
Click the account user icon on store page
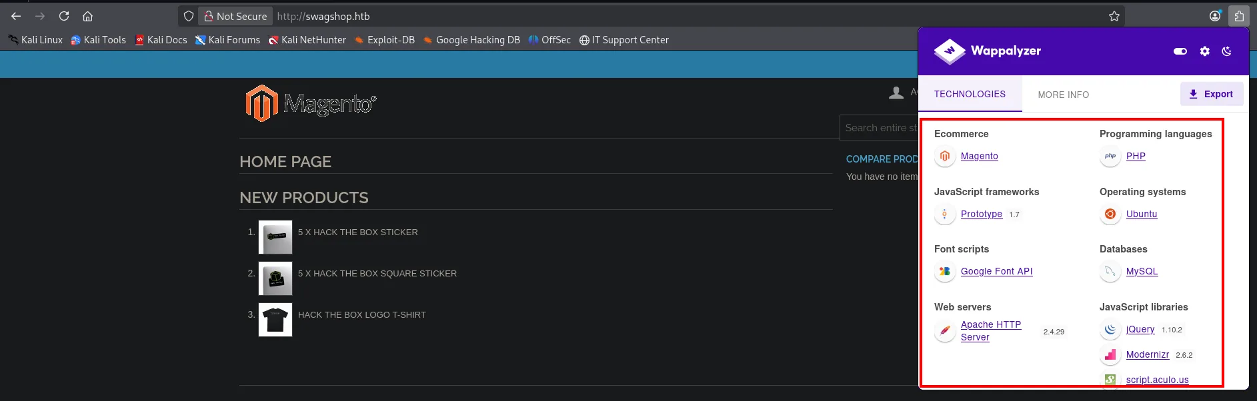[x=896, y=93]
